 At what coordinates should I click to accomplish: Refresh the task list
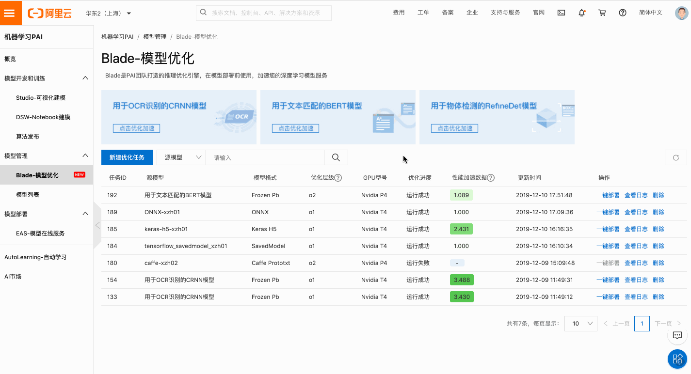[676, 157]
